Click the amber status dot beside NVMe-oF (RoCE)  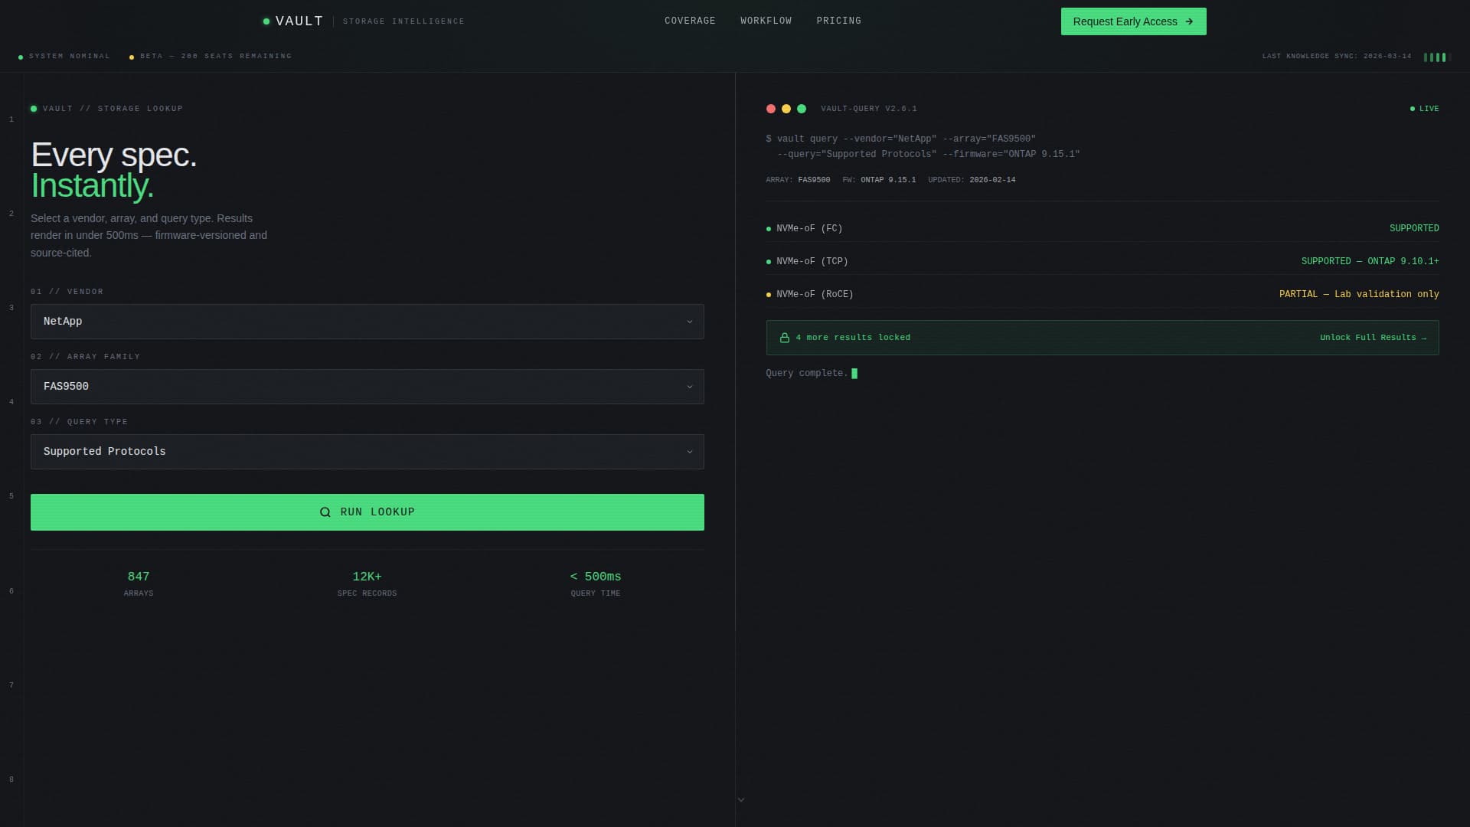768,294
